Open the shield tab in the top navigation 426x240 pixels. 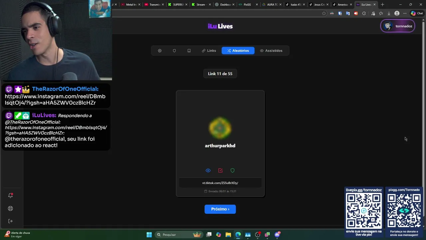174,51
